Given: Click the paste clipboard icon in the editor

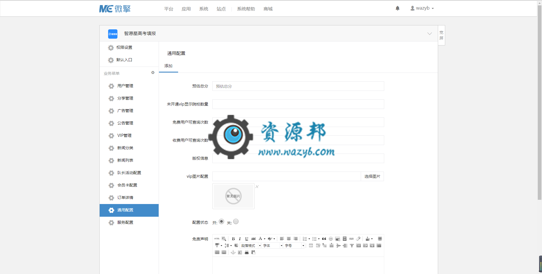Looking at the screenshot, I should tap(253, 252).
